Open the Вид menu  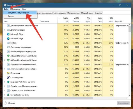coord(24,9)
